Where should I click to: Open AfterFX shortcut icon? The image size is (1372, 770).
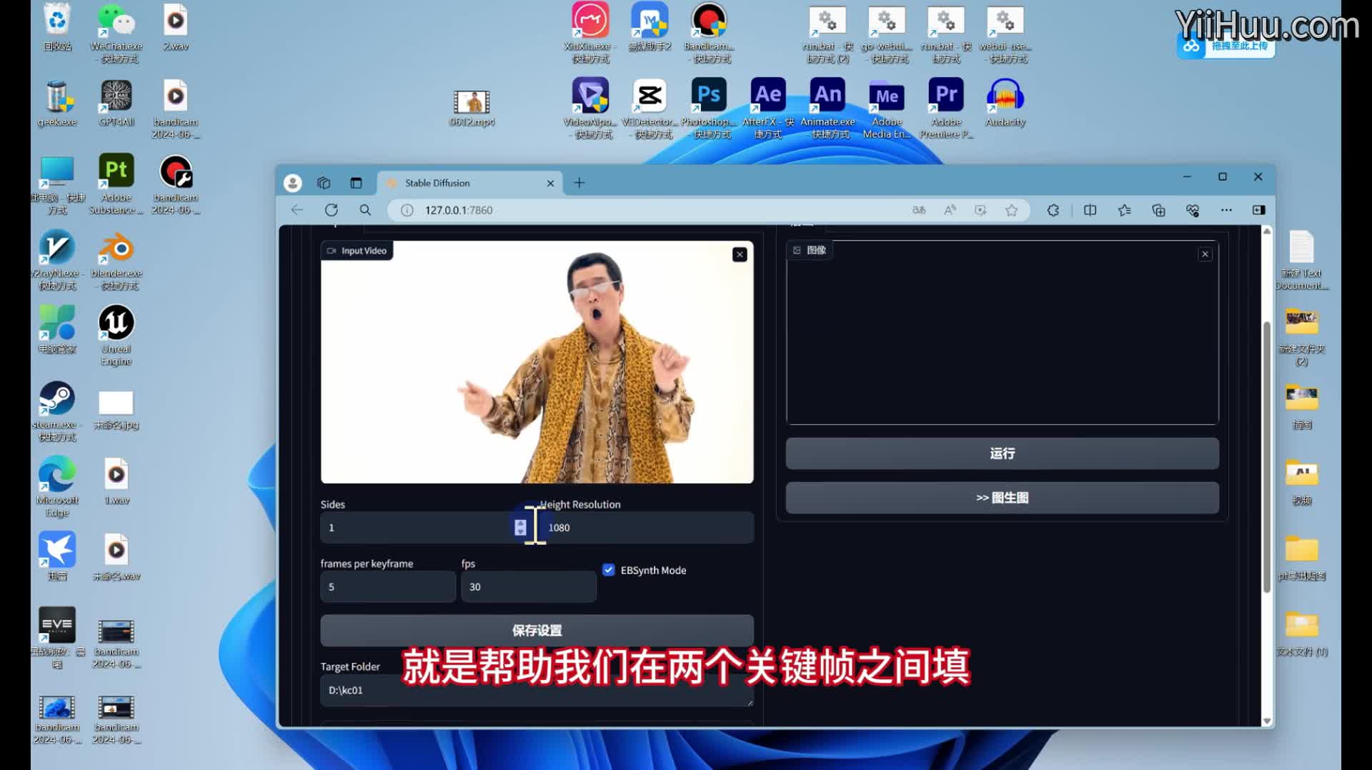pyautogui.click(x=768, y=108)
